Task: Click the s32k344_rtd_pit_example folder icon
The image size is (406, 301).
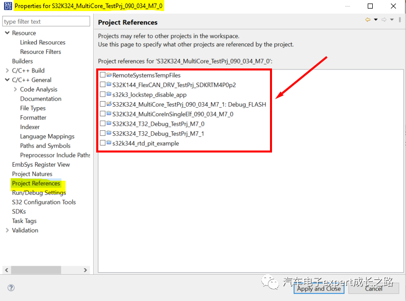Action: (x=109, y=142)
